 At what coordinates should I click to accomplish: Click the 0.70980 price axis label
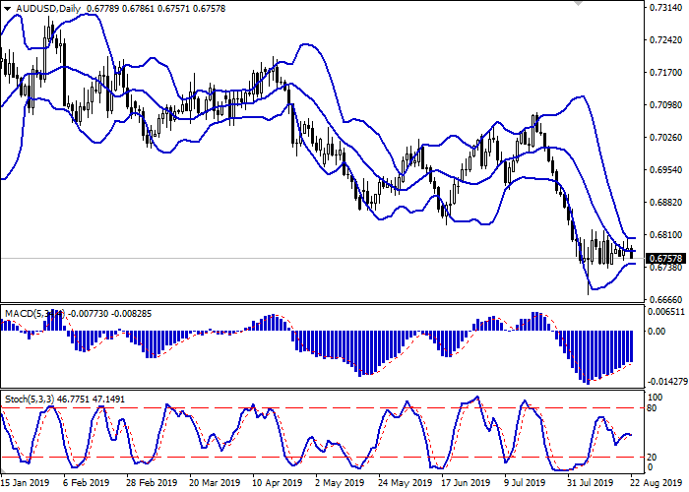click(662, 105)
